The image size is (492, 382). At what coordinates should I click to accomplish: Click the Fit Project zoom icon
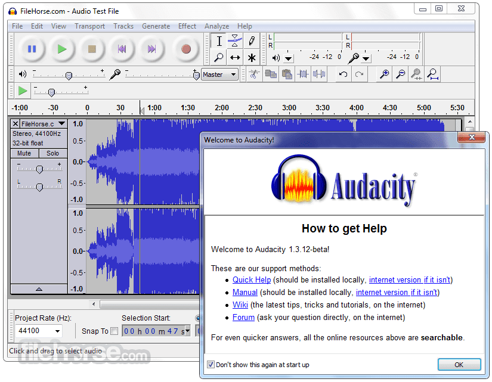433,74
